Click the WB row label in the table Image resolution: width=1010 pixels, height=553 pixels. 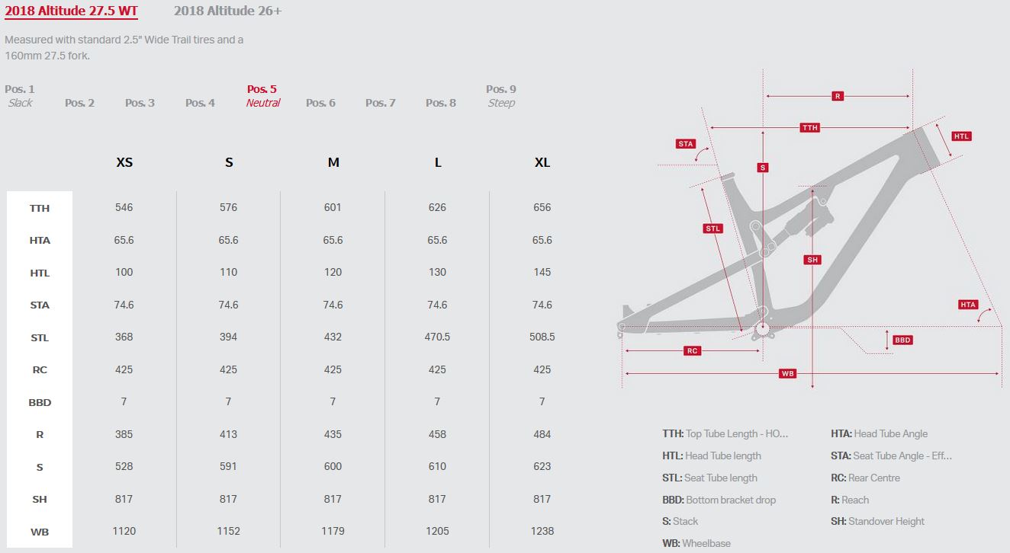pos(40,532)
